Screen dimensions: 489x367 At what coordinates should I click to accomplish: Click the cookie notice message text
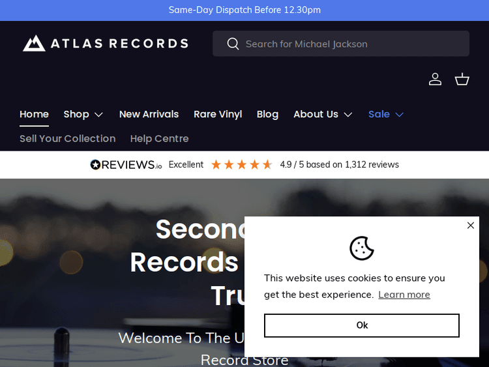click(354, 286)
